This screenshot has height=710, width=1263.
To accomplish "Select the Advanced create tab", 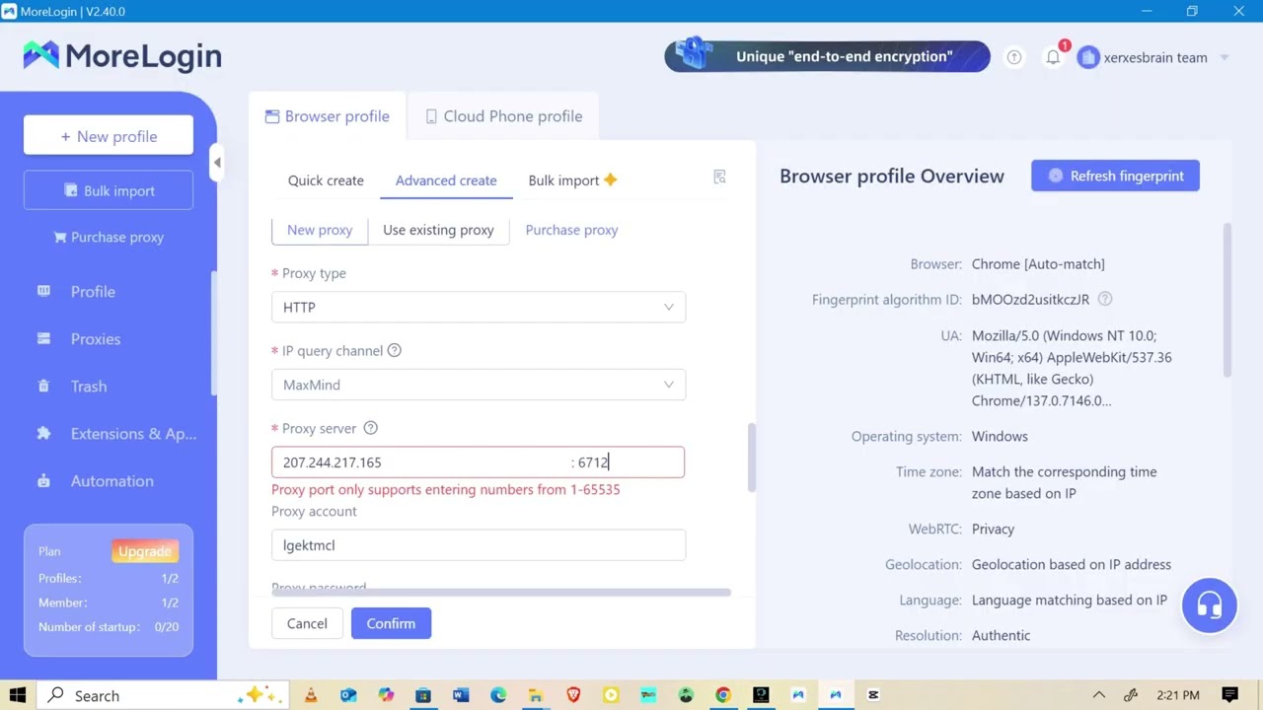I will tap(446, 180).
